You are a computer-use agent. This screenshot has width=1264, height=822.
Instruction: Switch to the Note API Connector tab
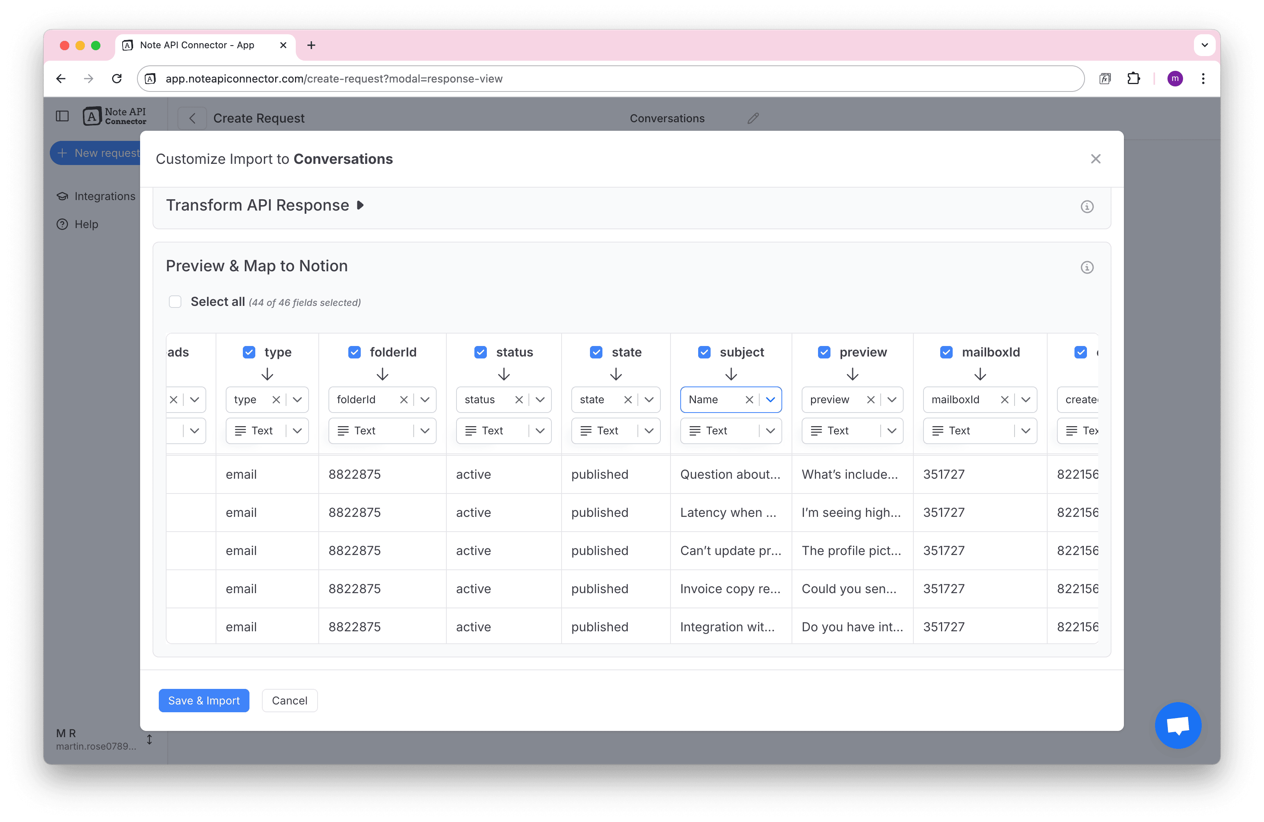pyautogui.click(x=204, y=45)
